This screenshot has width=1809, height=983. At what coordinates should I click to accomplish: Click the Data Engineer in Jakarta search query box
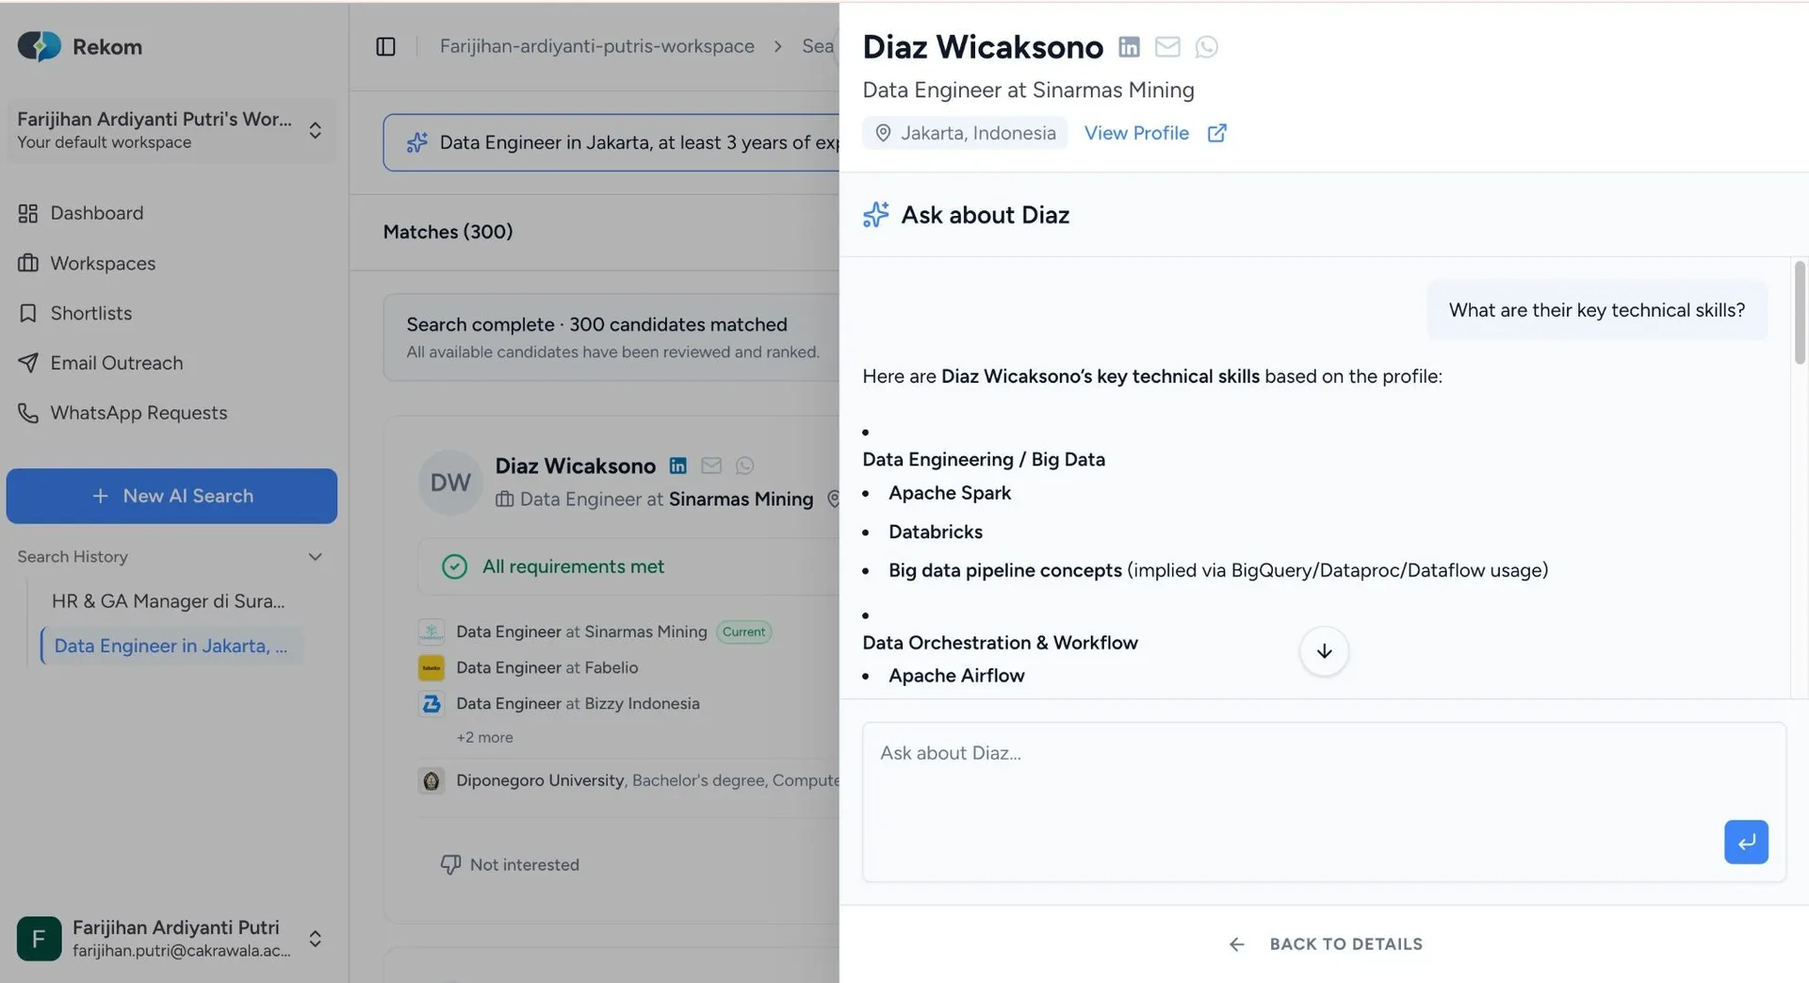(x=611, y=142)
